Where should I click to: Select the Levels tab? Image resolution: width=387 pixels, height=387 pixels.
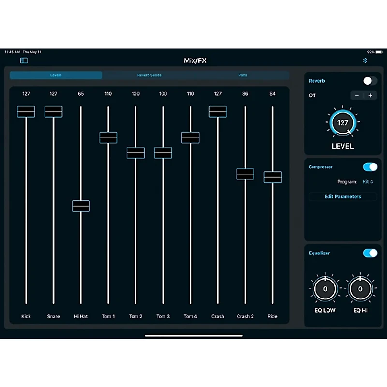56,75
